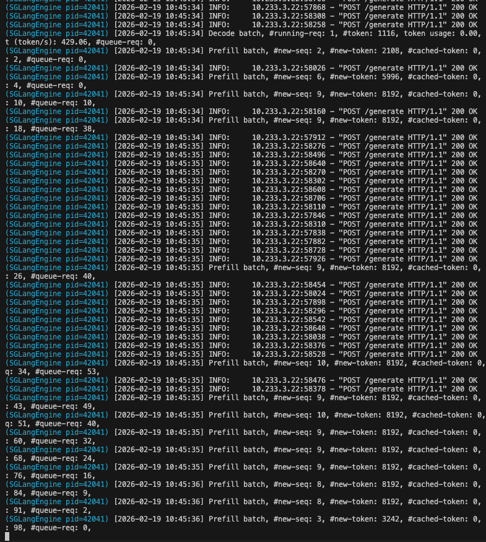This screenshot has height=542, width=486.
Task: Click the log line with address 10.233.3.22:58376
Action: [241, 345]
